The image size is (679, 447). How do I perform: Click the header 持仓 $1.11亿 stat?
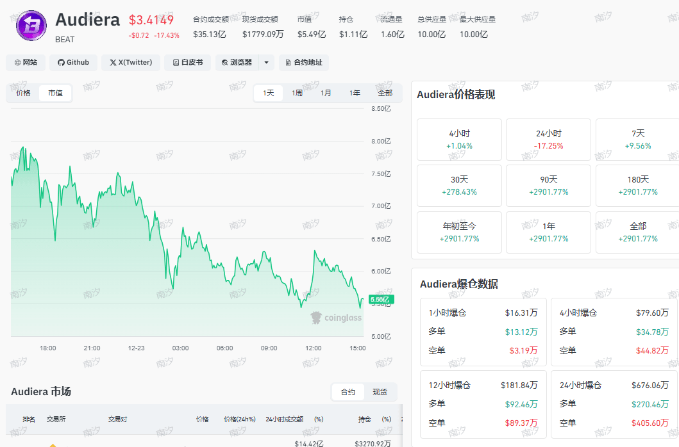353,27
